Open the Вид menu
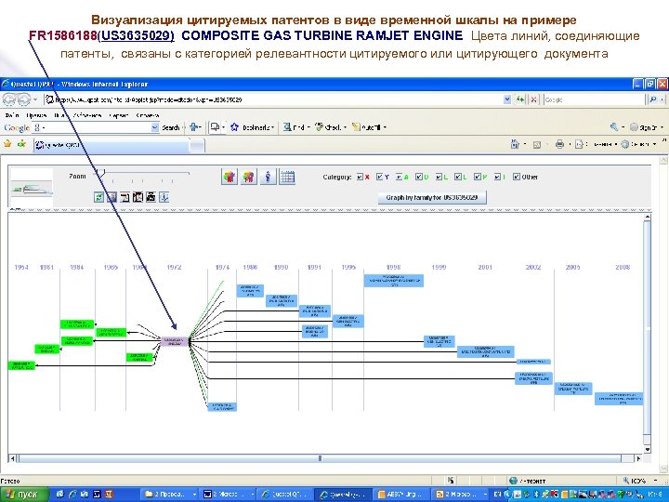Screen dimensions: 669x502 60,115
